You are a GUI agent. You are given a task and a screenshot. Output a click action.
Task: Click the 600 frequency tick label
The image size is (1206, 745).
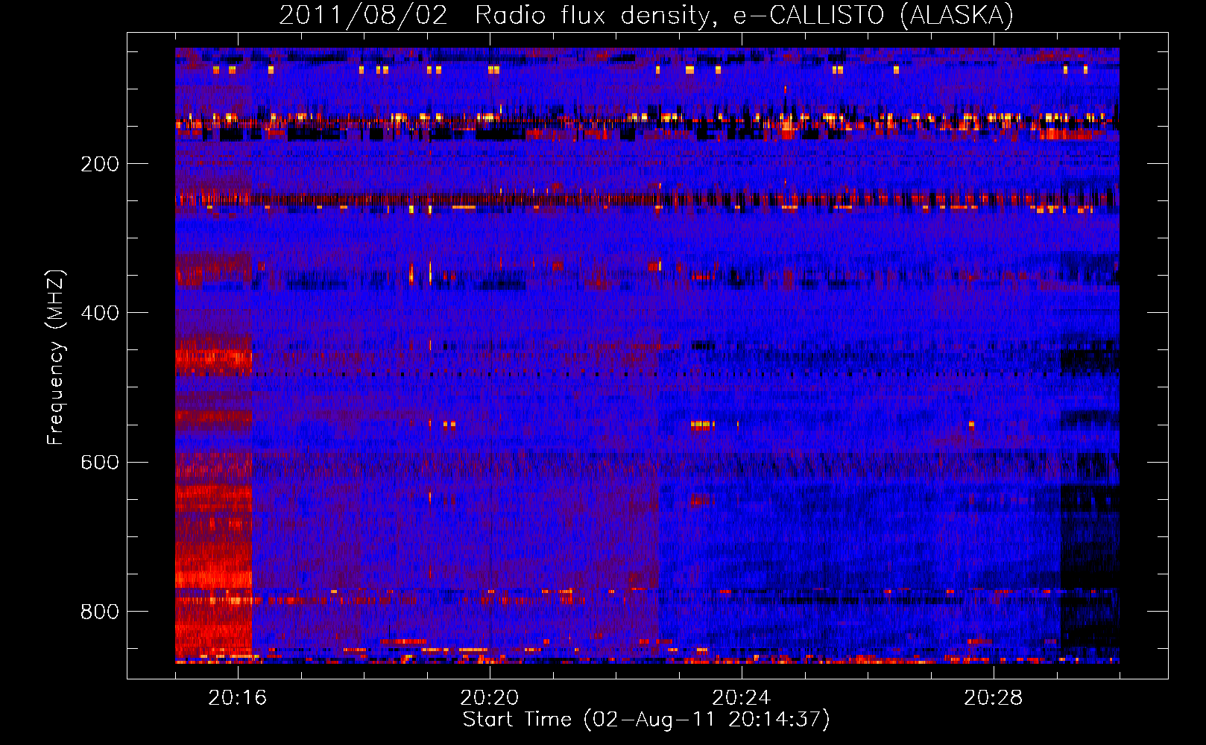click(100, 462)
